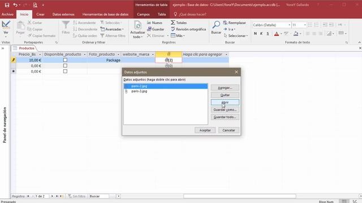Click the background fill color bucket

pyautogui.click(x=296, y=34)
